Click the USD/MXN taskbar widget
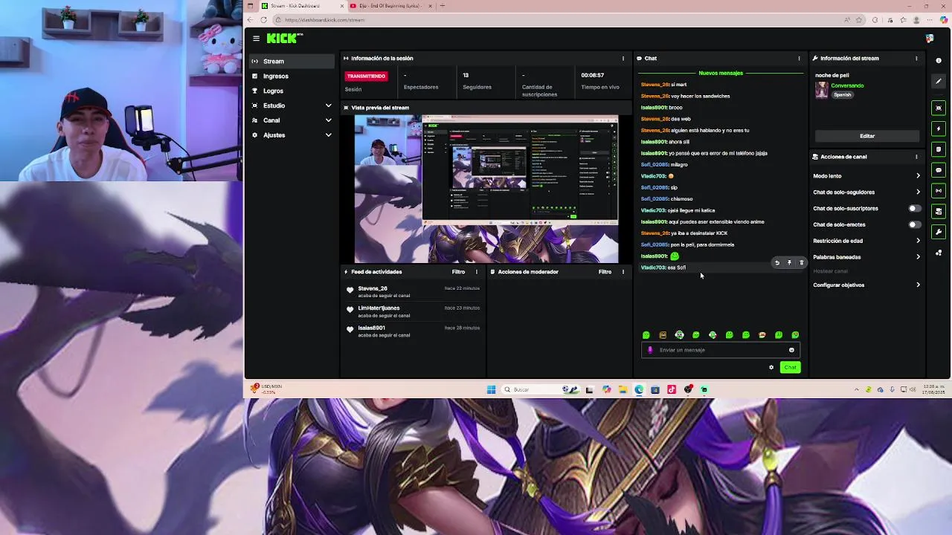Screen dimensions: 952x535 pos(267,389)
